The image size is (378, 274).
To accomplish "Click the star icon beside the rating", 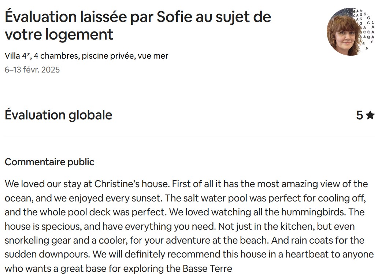I will (370, 115).
